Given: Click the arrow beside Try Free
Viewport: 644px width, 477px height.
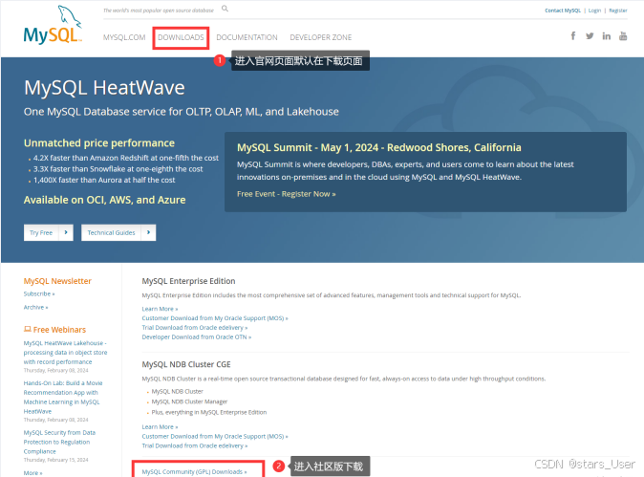Looking at the screenshot, I should (x=66, y=232).
